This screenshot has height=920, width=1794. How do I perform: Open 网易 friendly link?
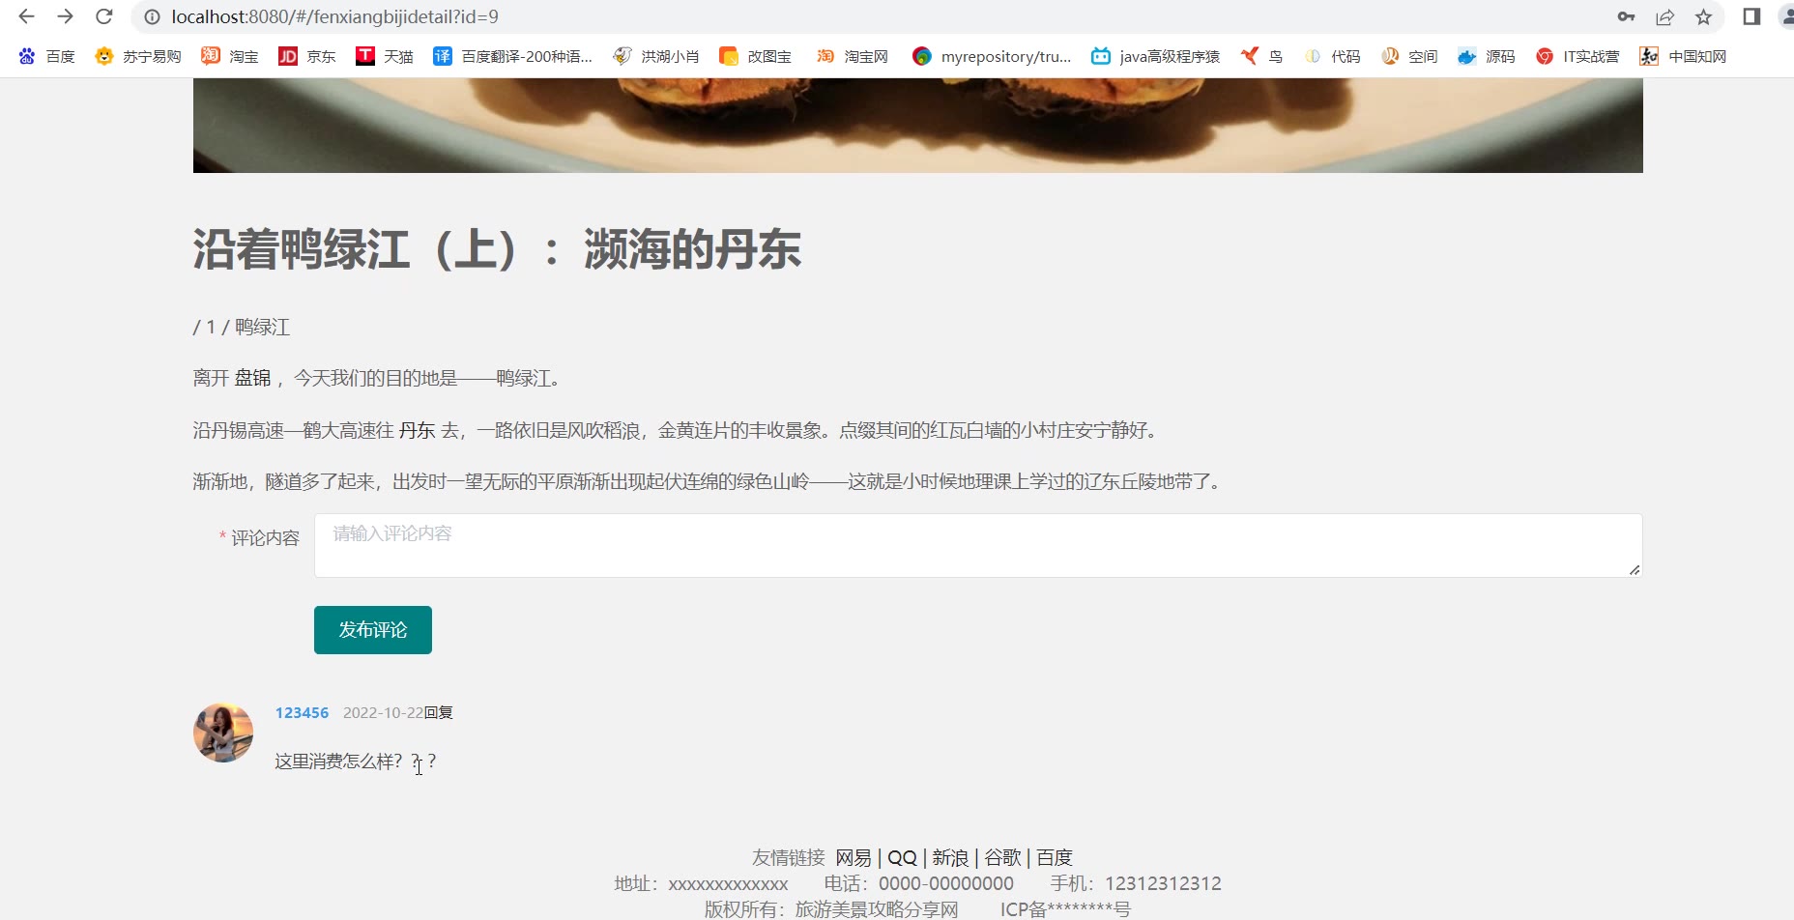point(854,857)
